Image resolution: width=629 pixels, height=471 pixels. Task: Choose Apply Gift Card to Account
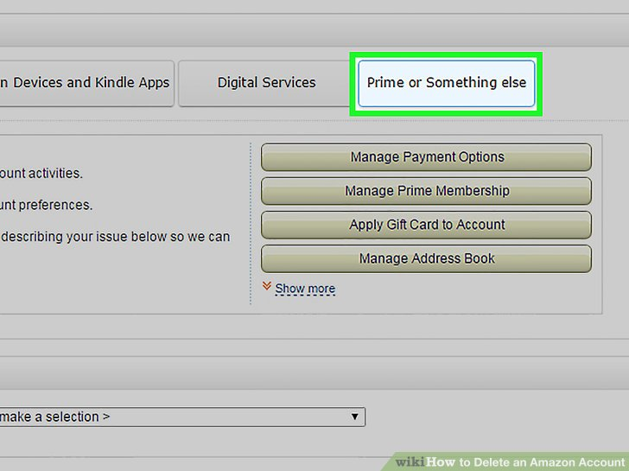pos(426,225)
